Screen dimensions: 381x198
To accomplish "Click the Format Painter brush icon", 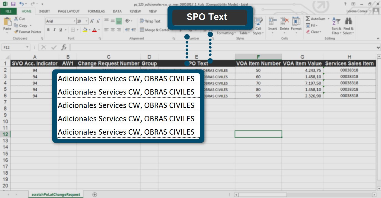I will pyautogui.click(x=16, y=32).
